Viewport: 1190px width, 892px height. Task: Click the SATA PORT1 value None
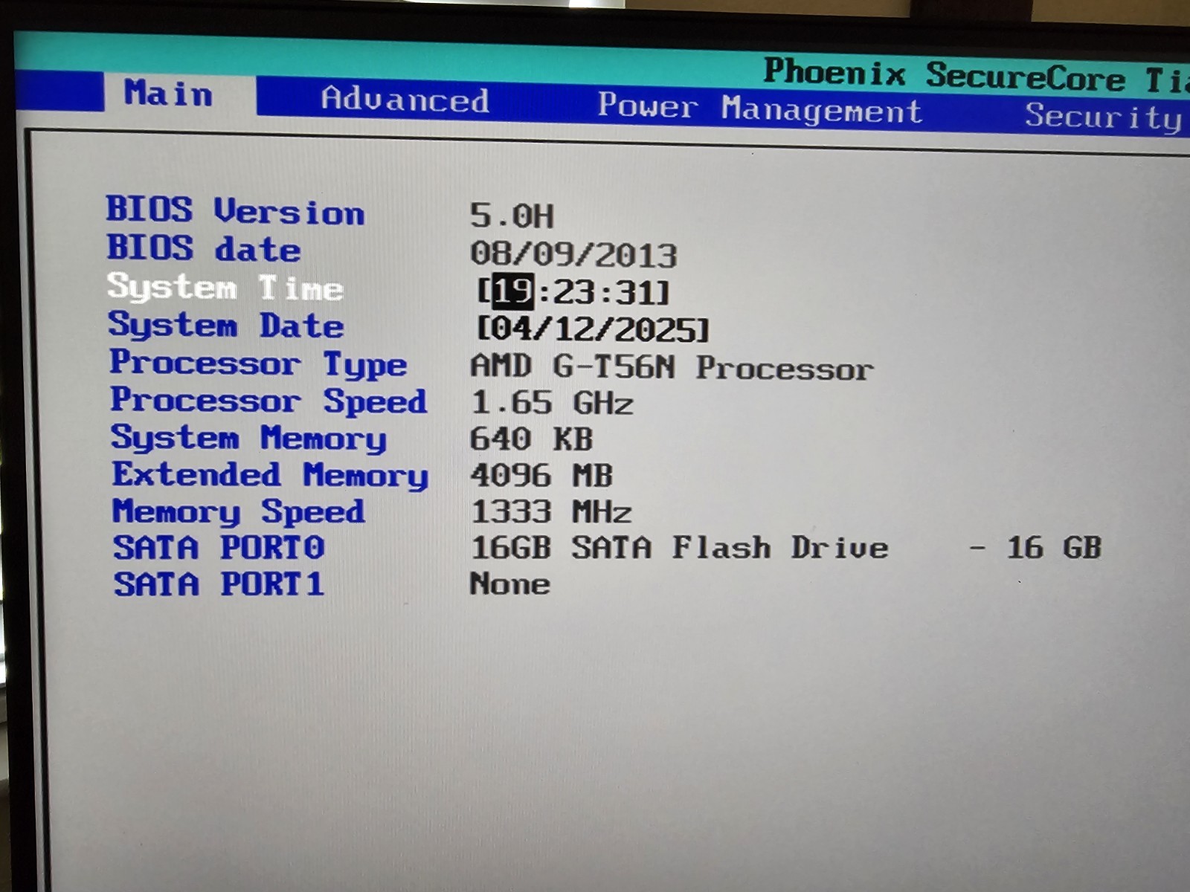coord(510,584)
